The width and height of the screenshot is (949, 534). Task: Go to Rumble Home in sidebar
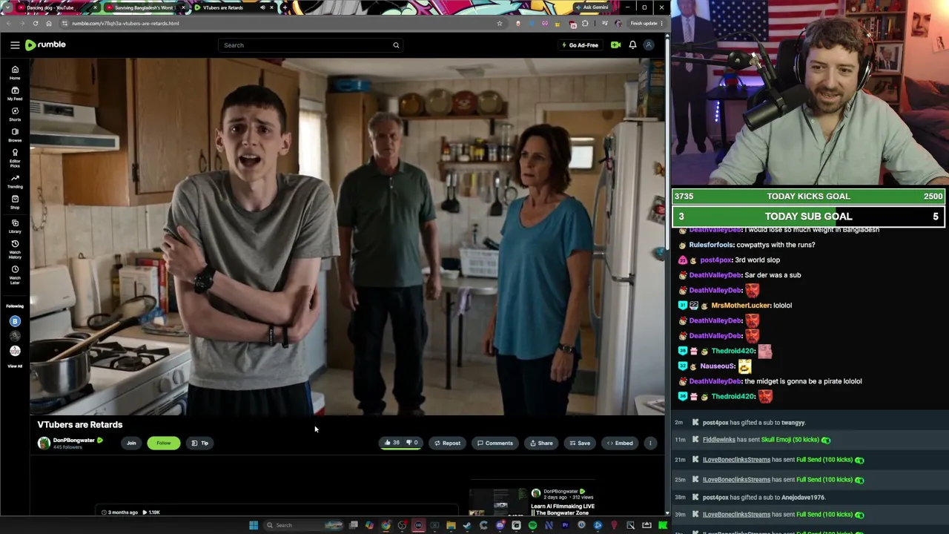tap(15, 72)
